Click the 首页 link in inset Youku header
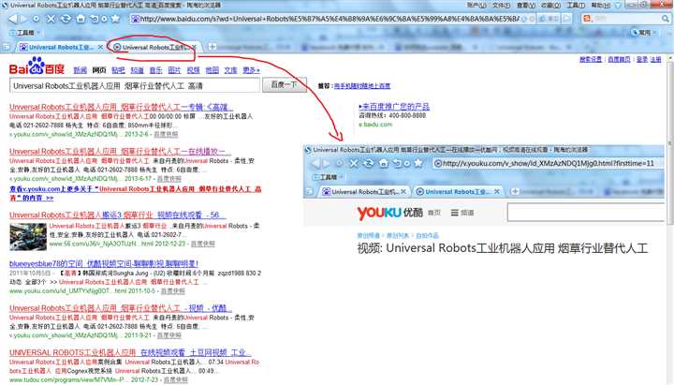The width and height of the screenshot is (674, 385). coord(434,213)
